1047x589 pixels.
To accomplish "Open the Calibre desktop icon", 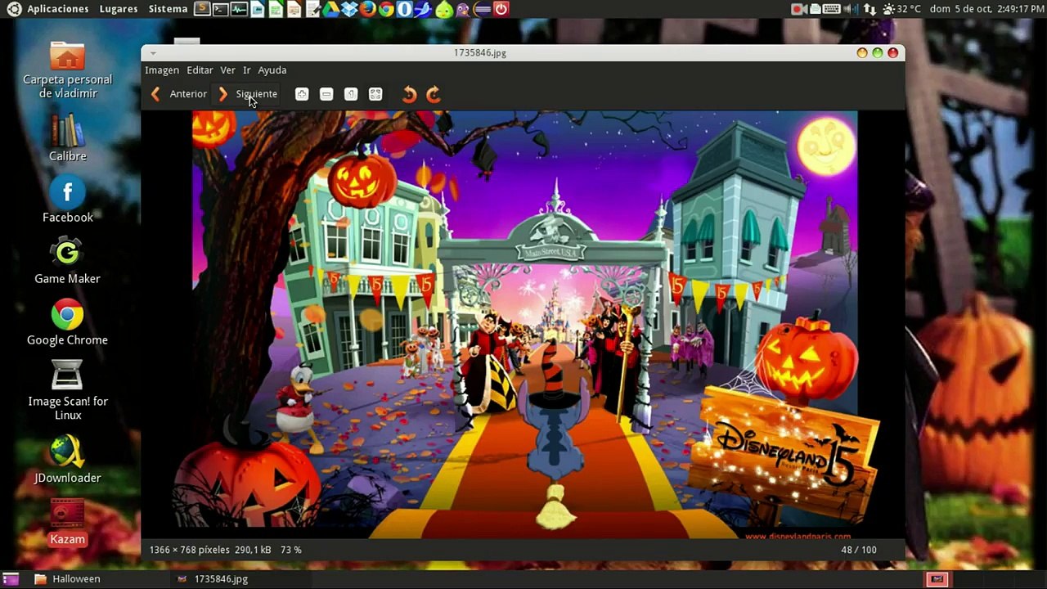I will click(x=67, y=137).
